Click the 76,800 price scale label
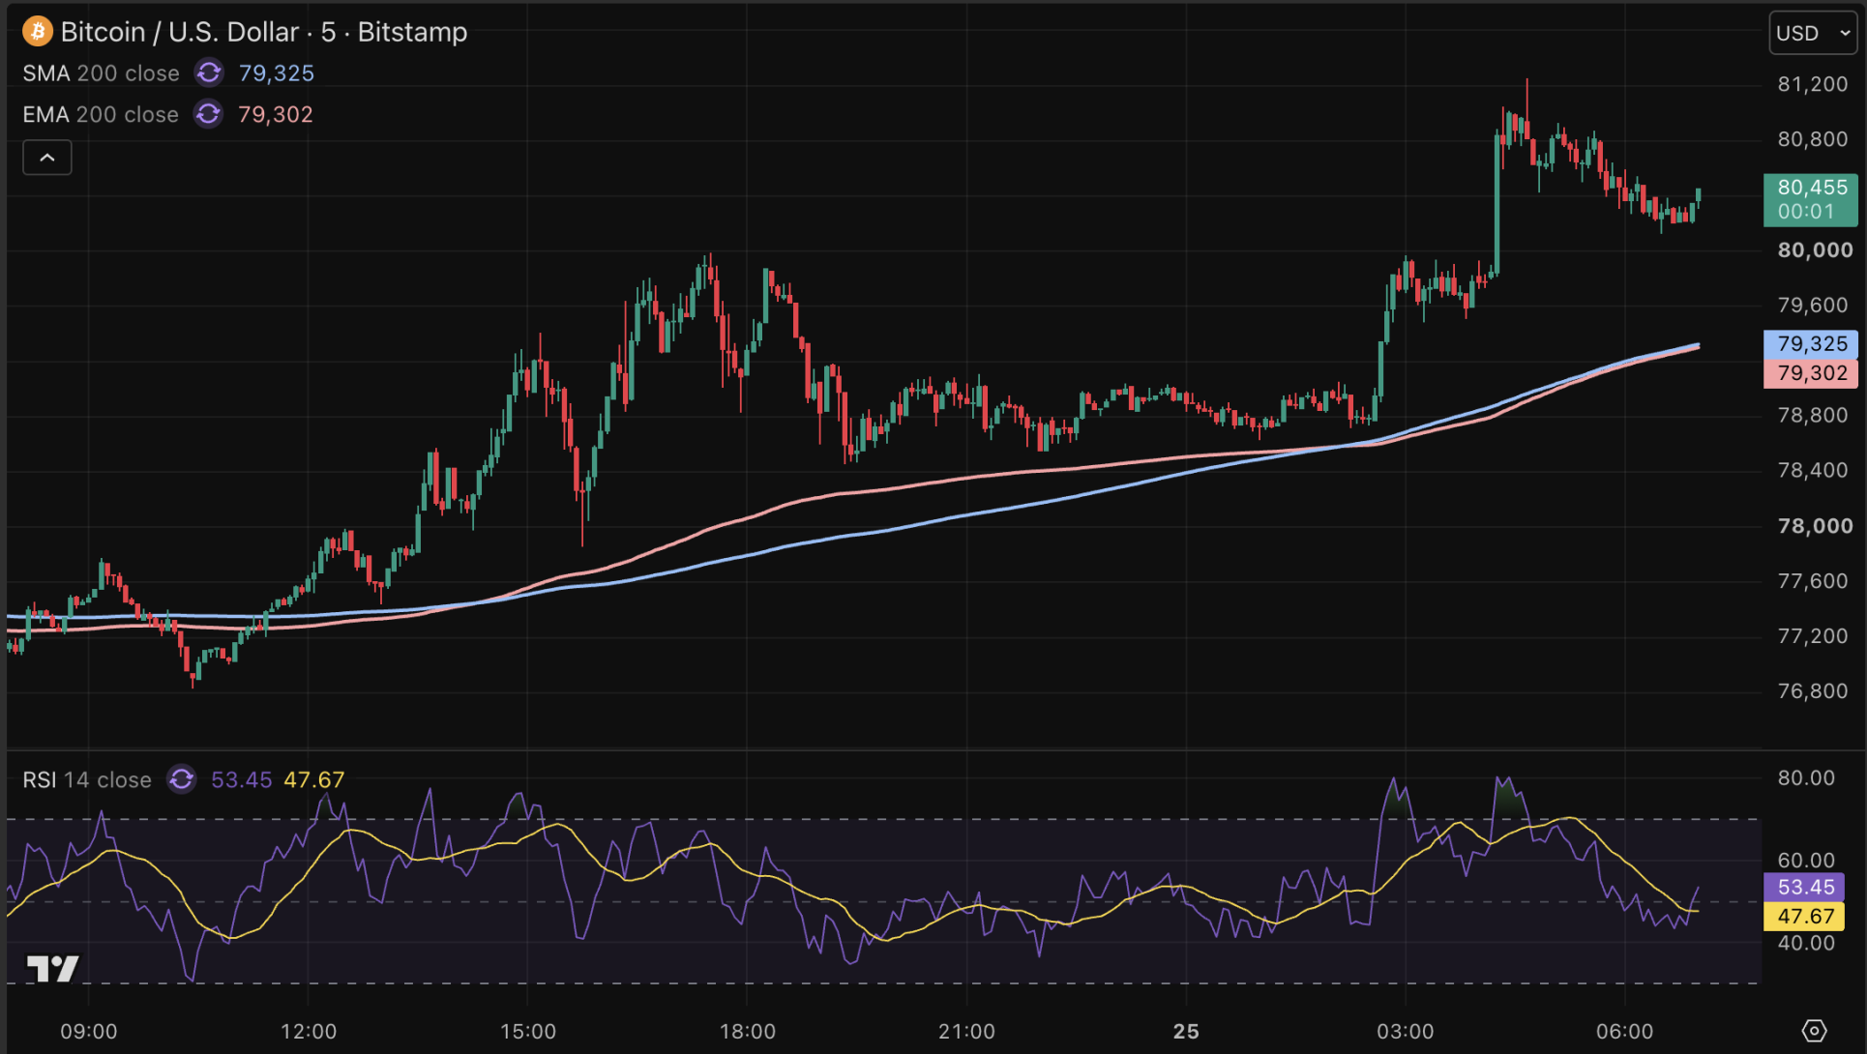1867x1054 pixels. pos(1813,691)
